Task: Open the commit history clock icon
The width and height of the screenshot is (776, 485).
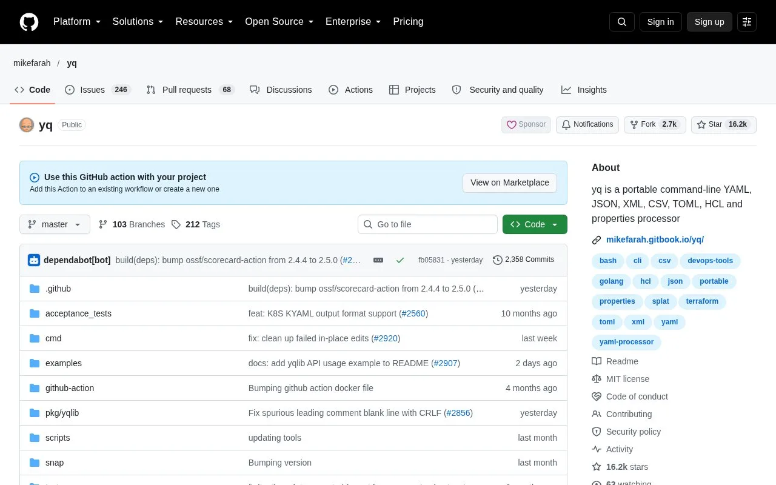Action: tap(498, 260)
